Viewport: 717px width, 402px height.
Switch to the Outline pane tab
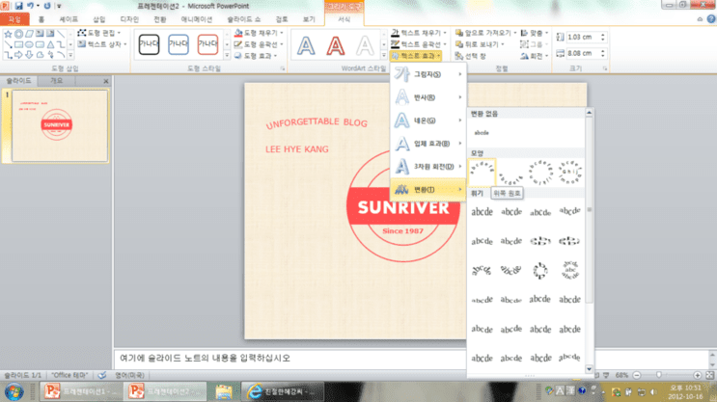[x=56, y=80]
